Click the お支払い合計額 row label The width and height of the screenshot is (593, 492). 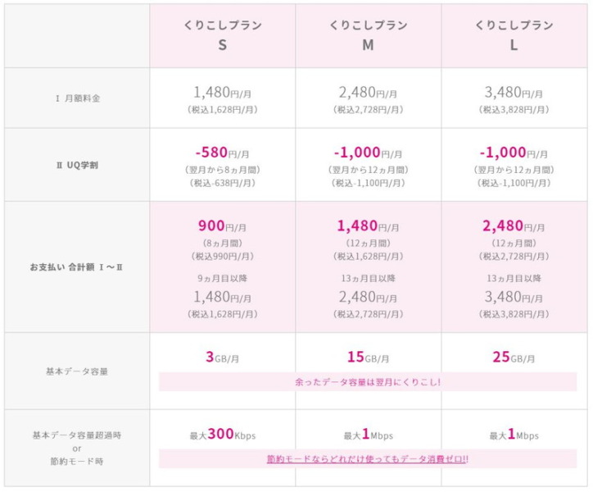tap(76, 267)
